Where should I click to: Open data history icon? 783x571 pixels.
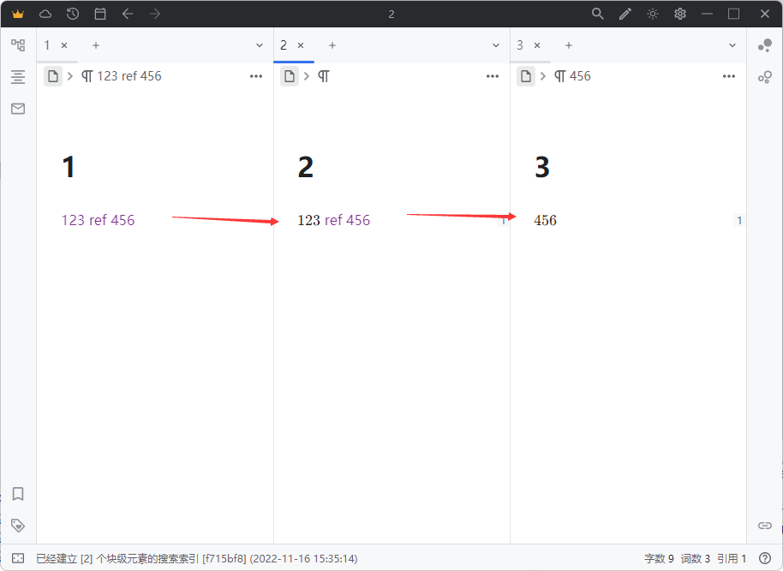point(73,14)
